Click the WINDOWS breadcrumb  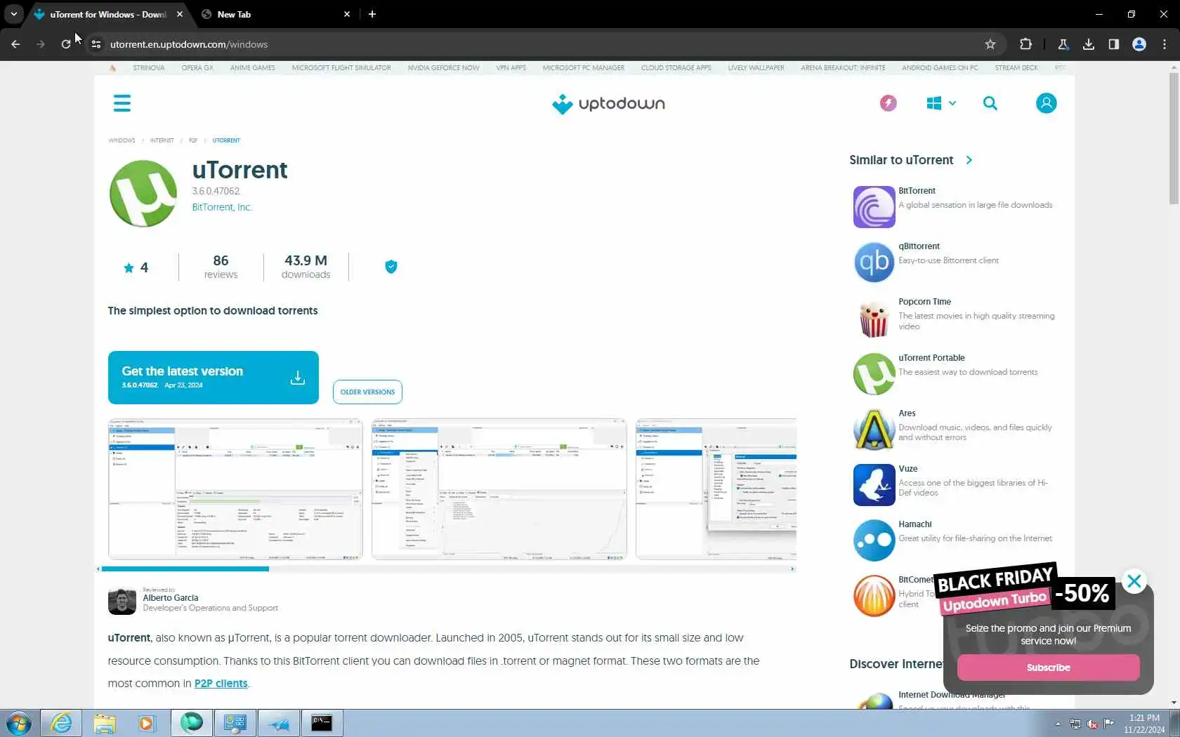pos(122,140)
